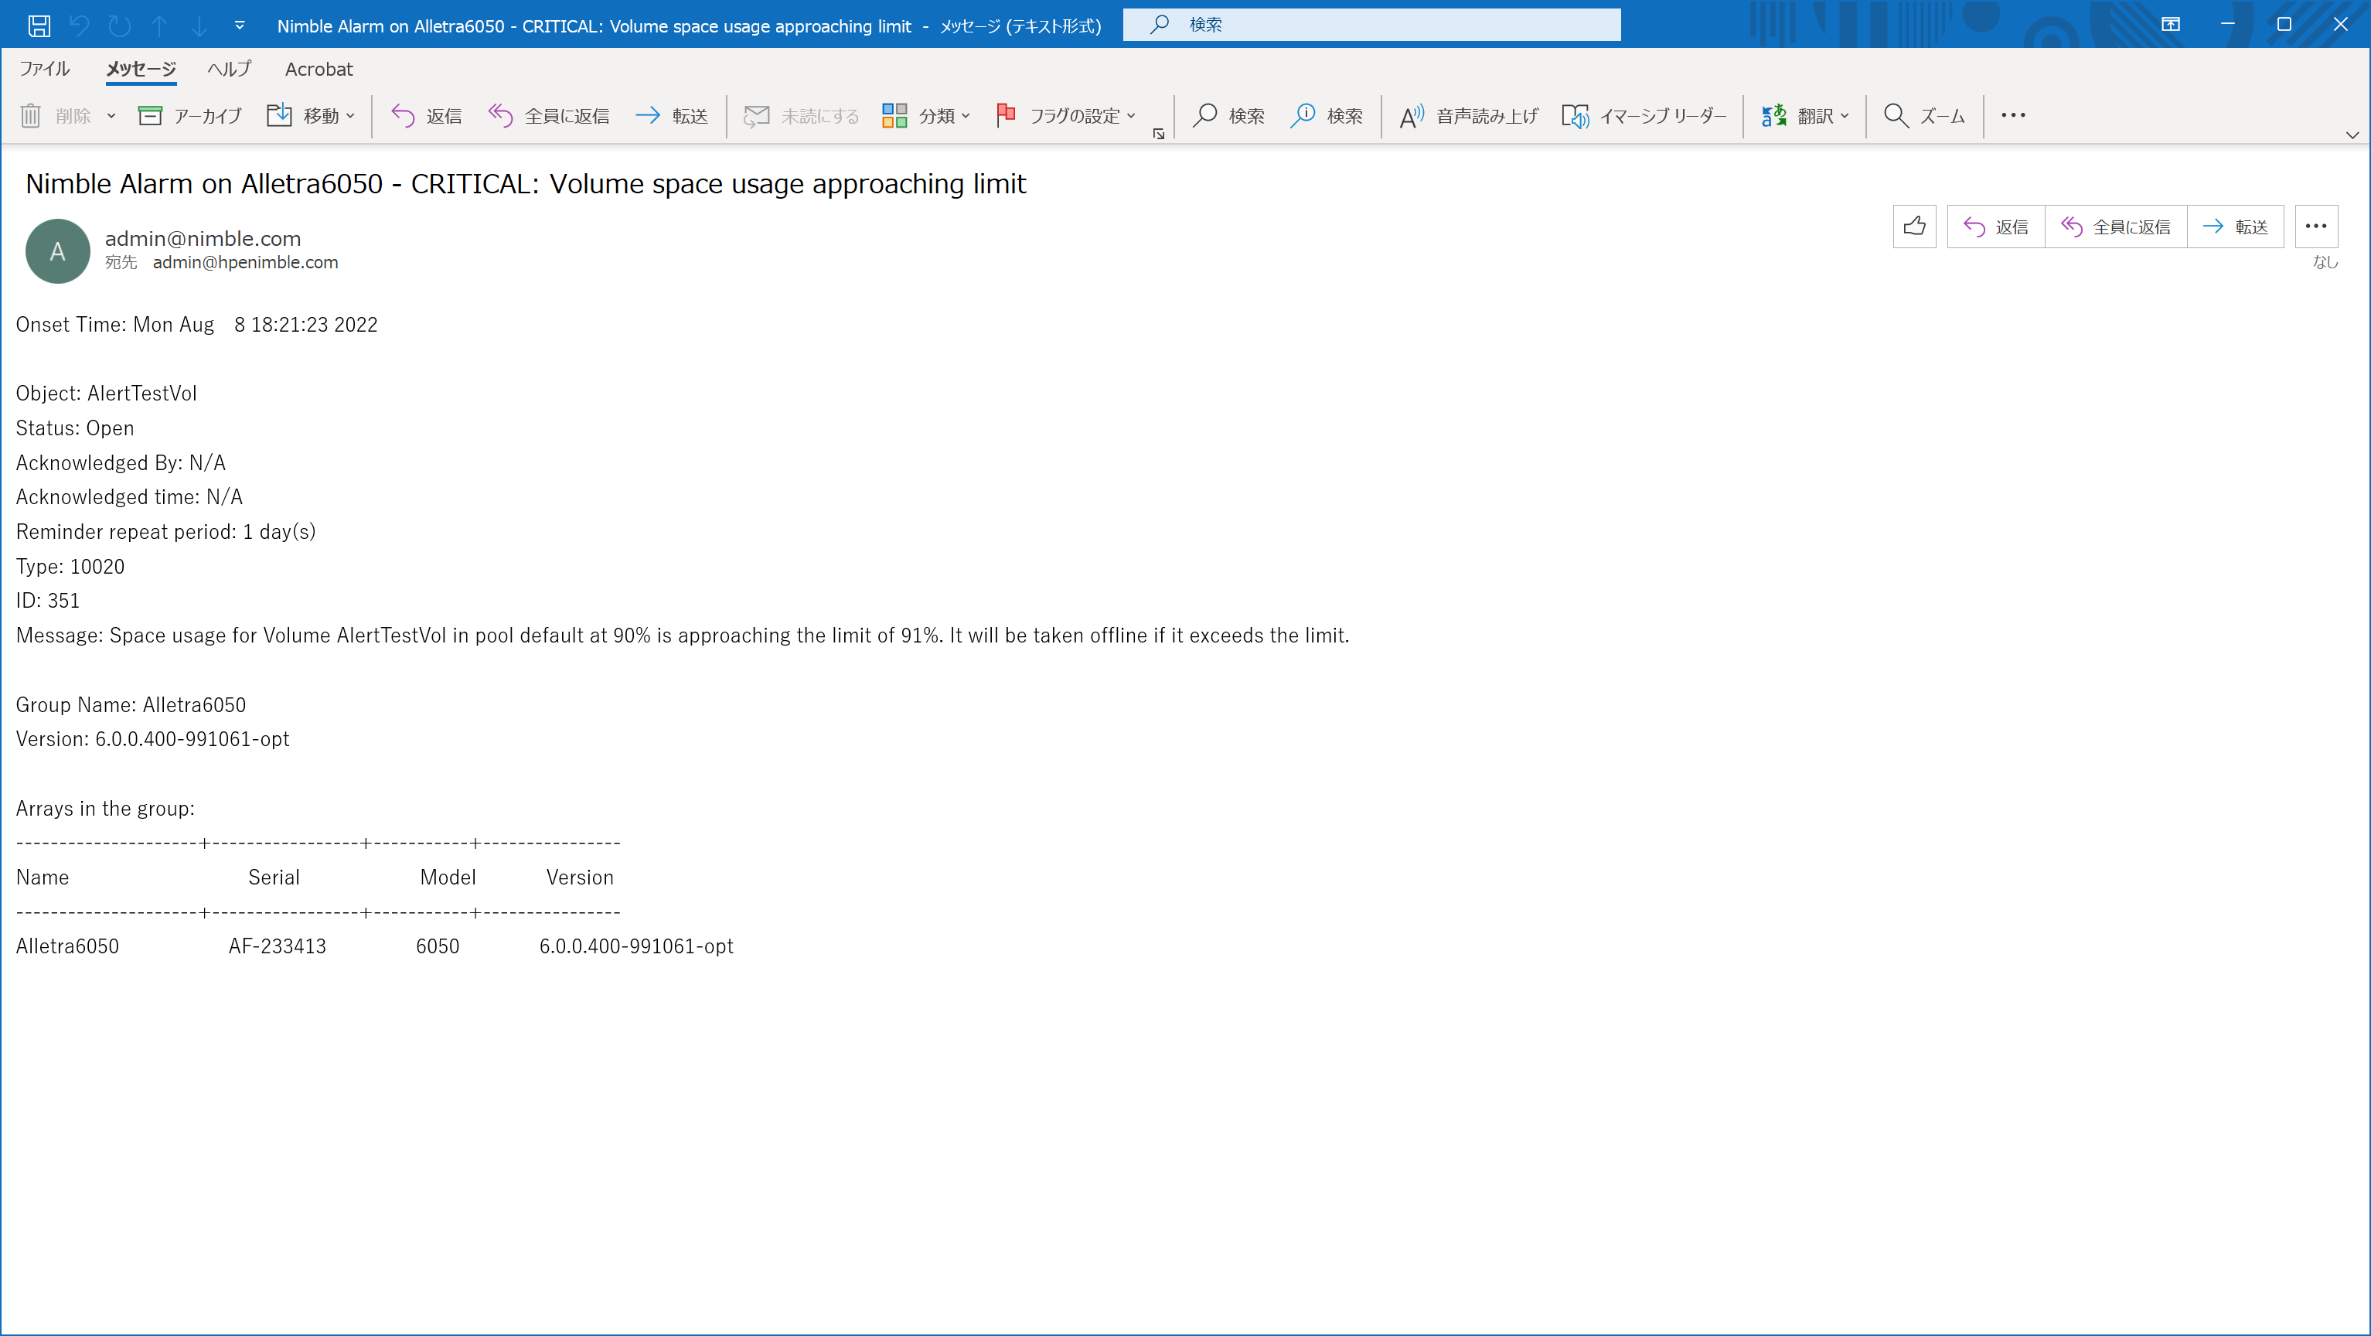Click the info 検索 smart lookup button

[x=1327, y=116]
